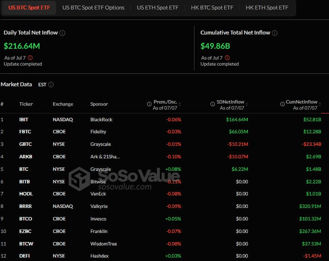Select the GBTC ticker

click(25, 144)
